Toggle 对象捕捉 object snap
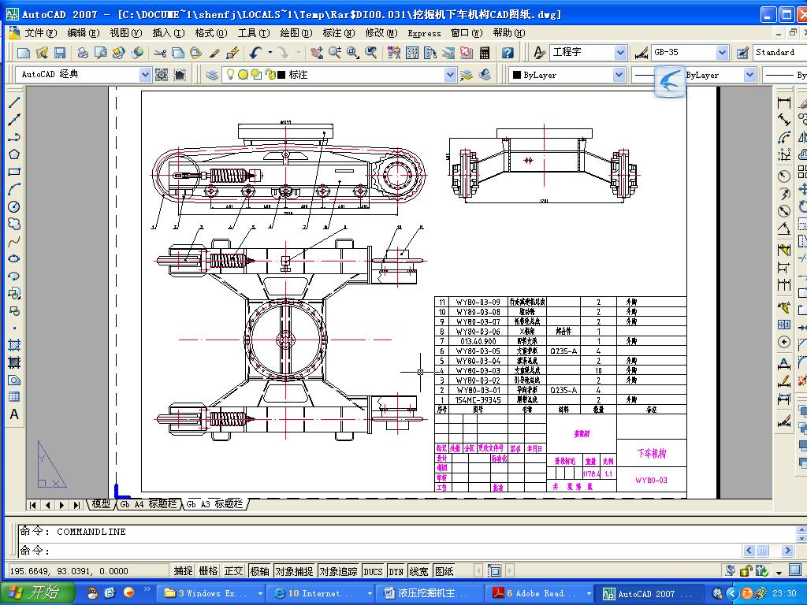Image resolution: width=807 pixels, height=605 pixels. point(295,571)
